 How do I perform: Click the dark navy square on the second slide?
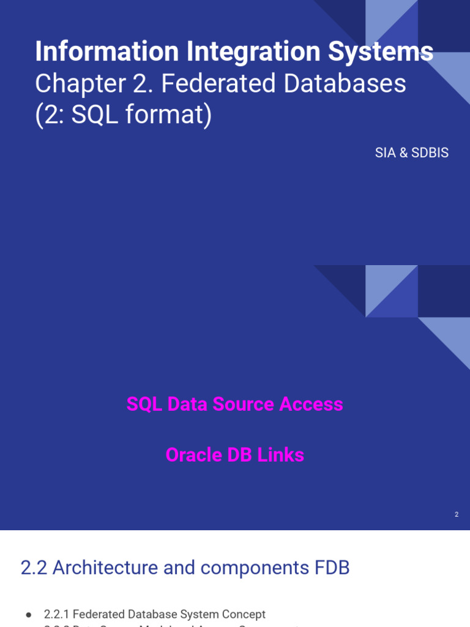[444, 291]
